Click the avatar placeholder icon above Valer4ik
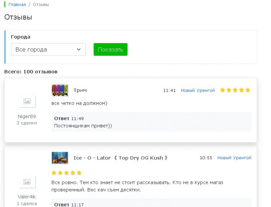271x207 pixels. [x=27, y=182]
